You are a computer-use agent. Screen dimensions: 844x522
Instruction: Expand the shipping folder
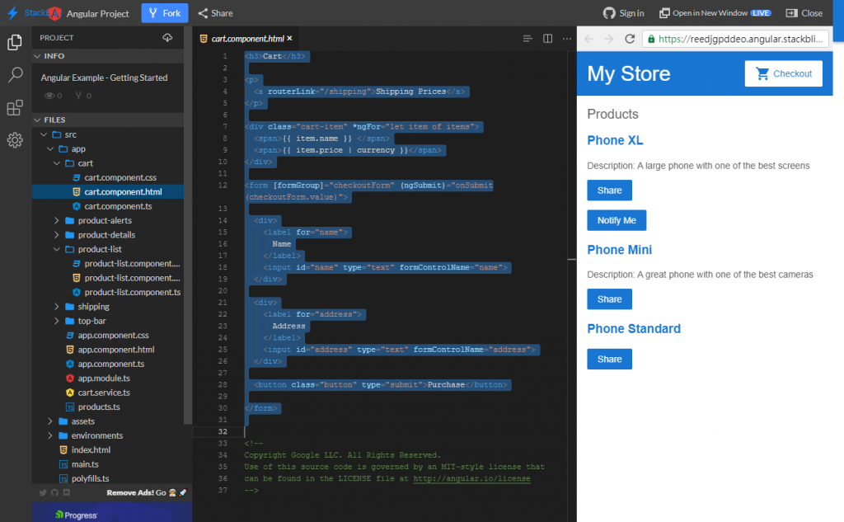57,307
